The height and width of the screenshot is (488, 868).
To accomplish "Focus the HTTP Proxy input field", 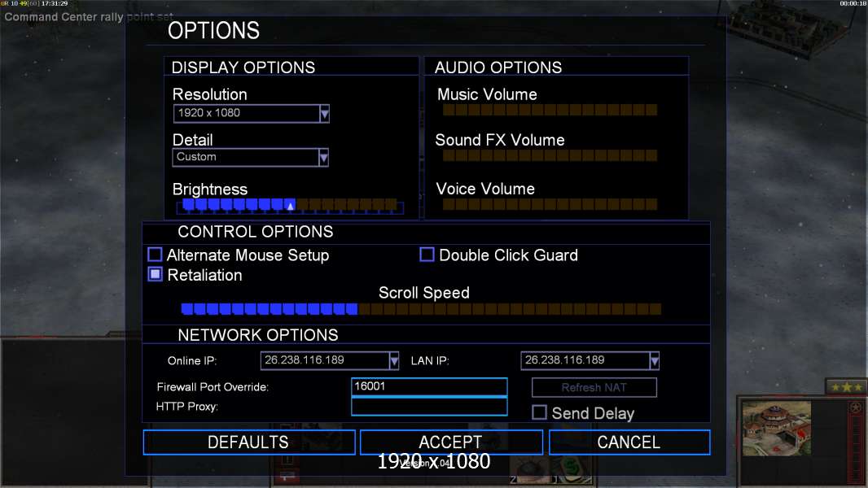I will (x=429, y=406).
